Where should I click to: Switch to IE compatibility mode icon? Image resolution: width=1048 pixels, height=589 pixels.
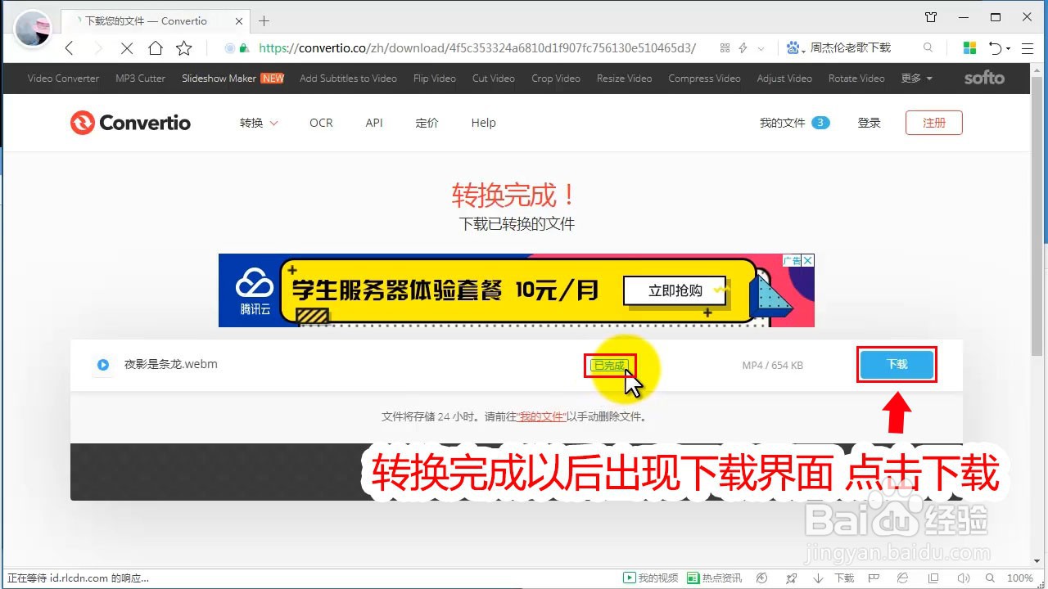[x=903, y=578]
